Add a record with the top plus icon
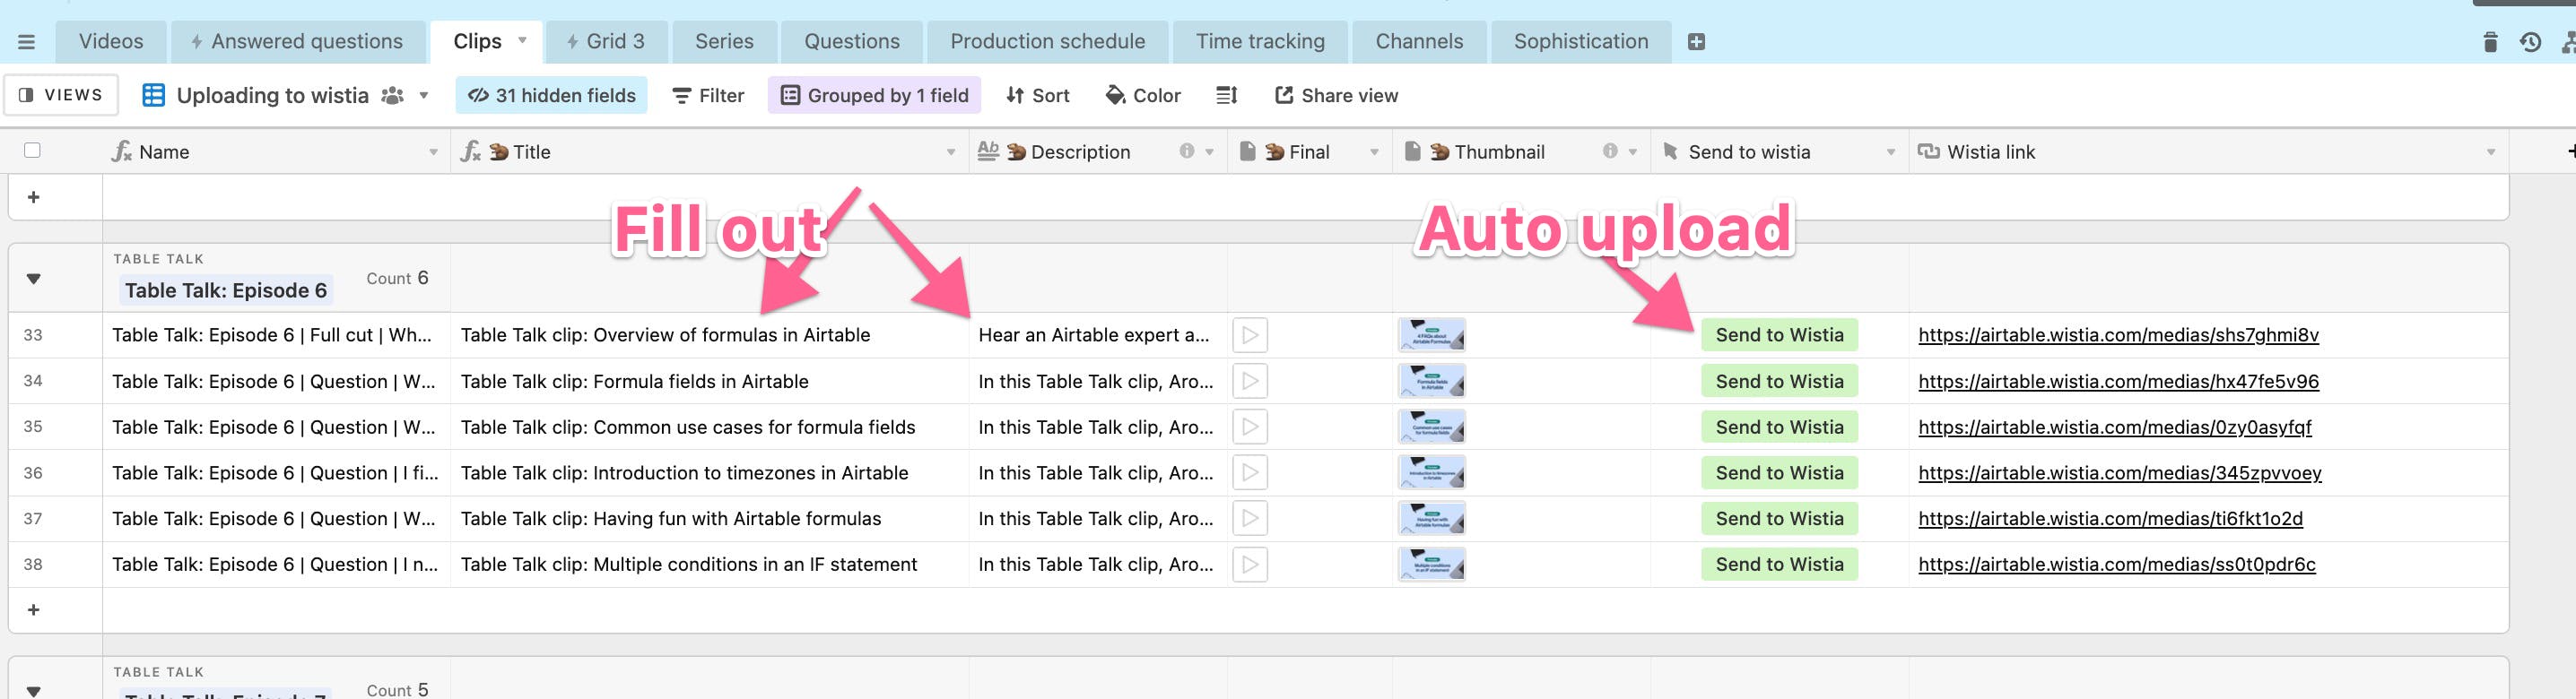 coord(34,197)
